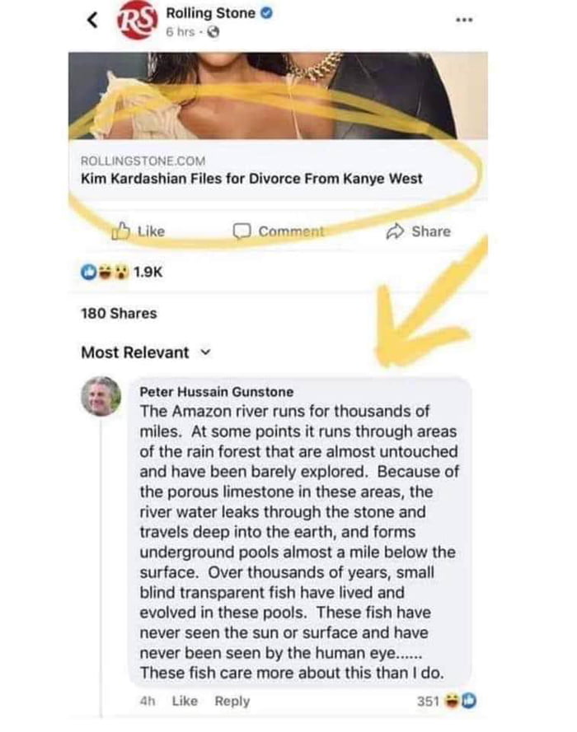577x732 pixels.
Task: Click the Rolling Stone page name
Action: click(213, 13)
